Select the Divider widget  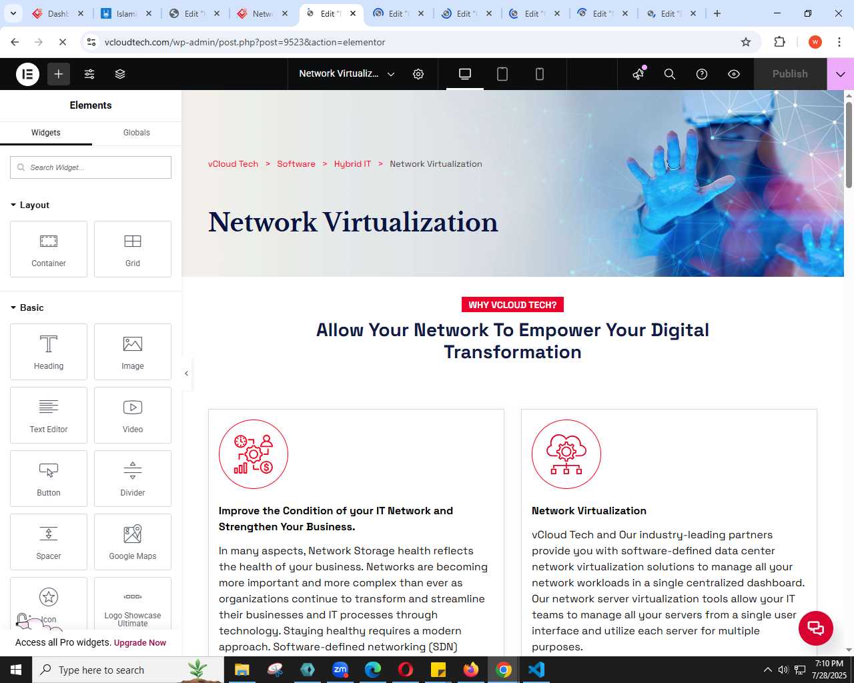coord(133,478)
